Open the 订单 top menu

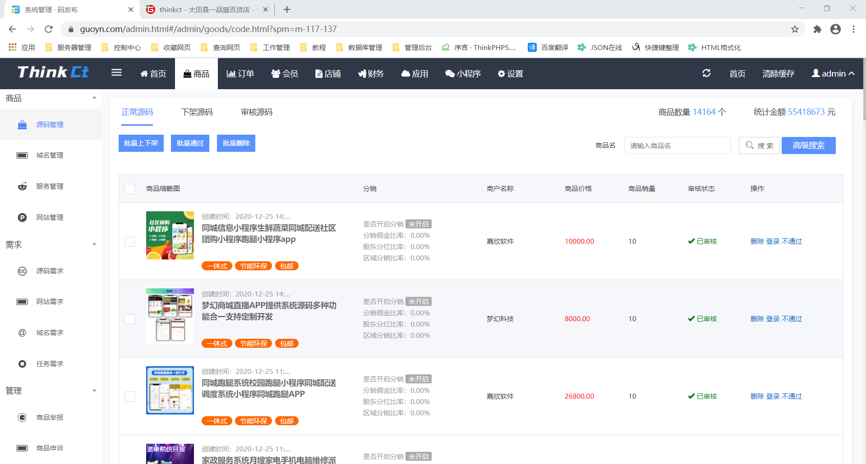click(x=240, y=73)
